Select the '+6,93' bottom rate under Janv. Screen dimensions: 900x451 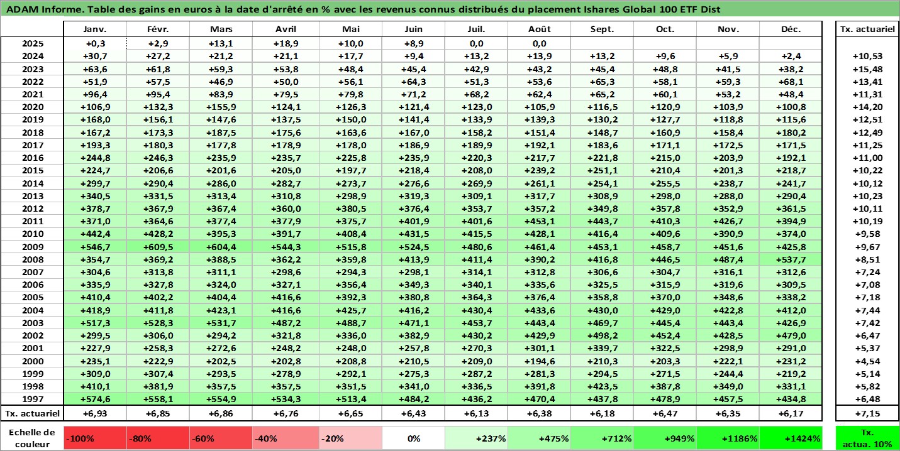coord(95,413)
